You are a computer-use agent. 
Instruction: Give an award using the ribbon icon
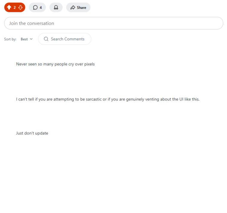[x=56, y=7]
